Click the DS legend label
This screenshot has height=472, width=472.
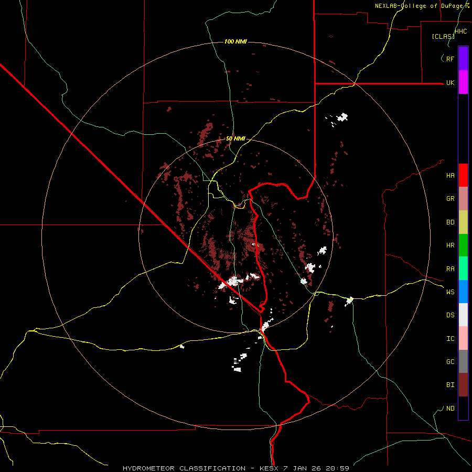tap(450, 315)
